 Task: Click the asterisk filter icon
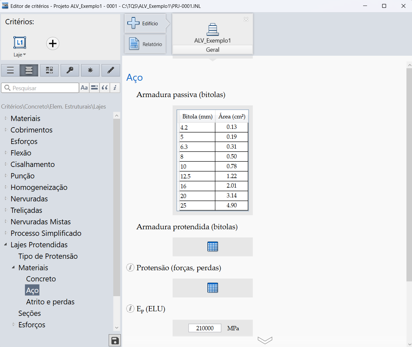(90, 70)
